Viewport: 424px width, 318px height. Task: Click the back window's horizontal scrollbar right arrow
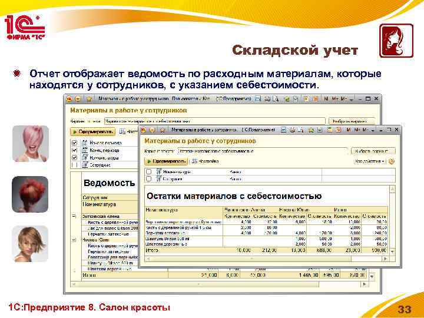pos(365,284)
